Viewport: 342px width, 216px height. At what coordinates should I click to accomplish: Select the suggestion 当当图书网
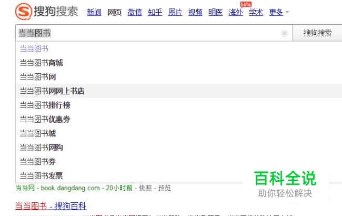coord(38,77)
